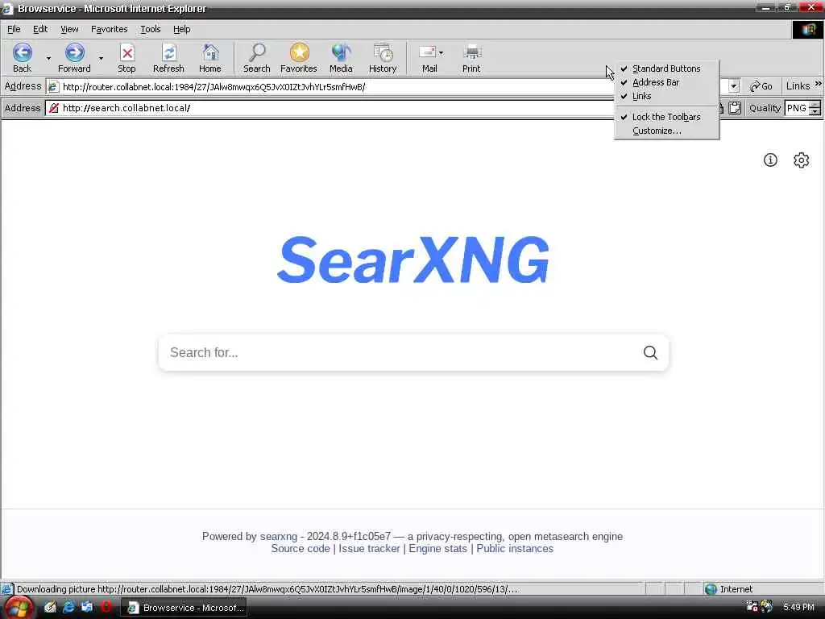Screen dimensions: 825x619
Task: Open the Mail dropdown arrow
Action: [441, 52]
